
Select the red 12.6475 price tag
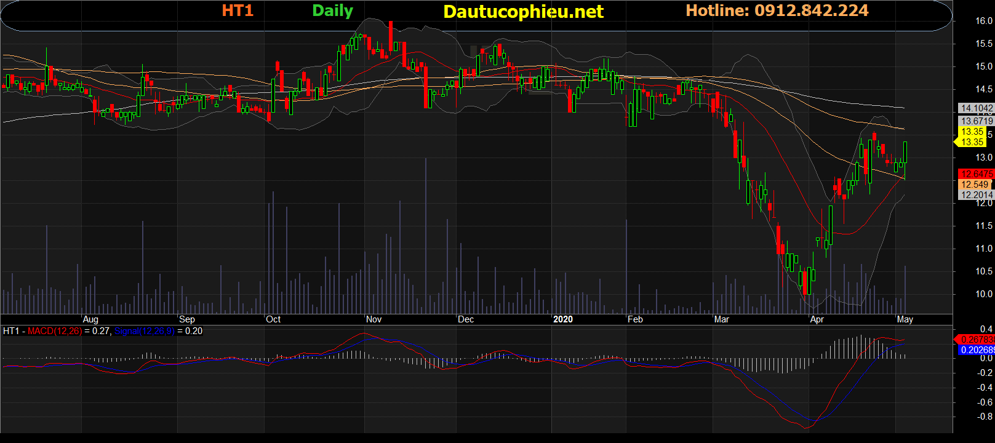pos(977,174)
